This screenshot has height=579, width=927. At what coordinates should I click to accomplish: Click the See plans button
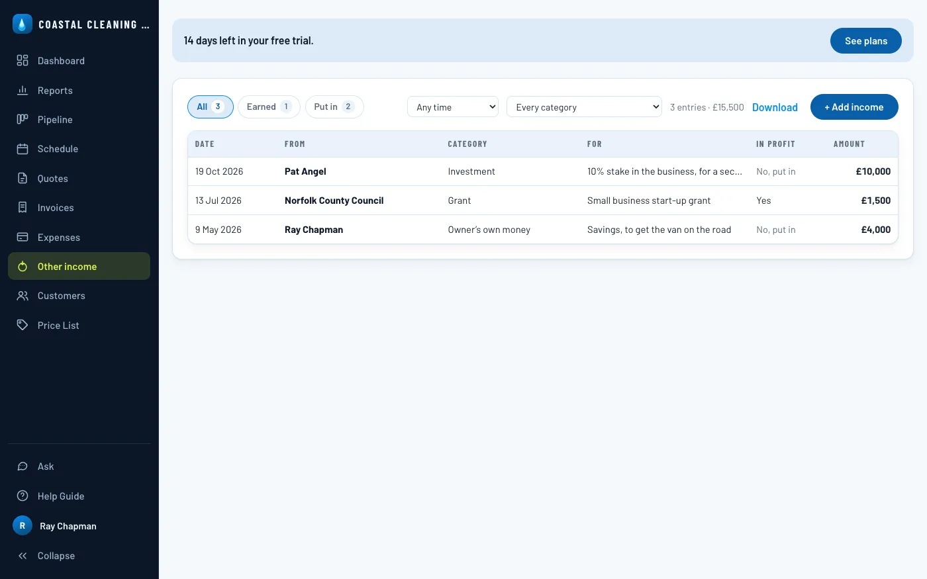pos(866,40)
